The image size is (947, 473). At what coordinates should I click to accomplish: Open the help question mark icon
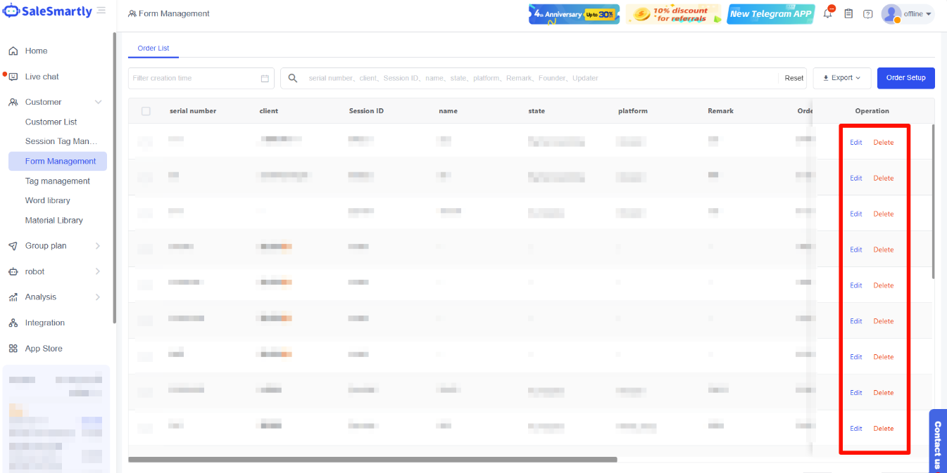(x=867, y=14)
